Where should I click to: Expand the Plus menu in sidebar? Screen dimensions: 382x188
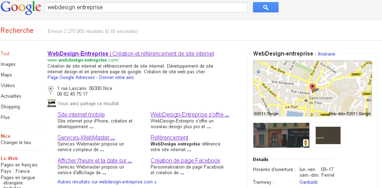coord(5,118)
